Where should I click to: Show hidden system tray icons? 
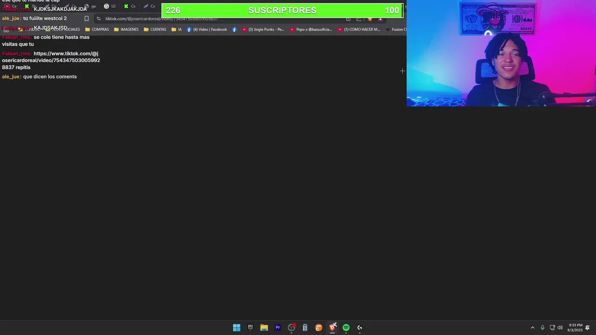pyautogui.click(x=533, y=328)
